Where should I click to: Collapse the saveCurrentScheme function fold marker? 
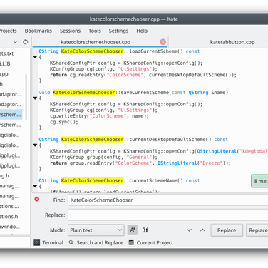pyautogui.click(x=35, y=98)
